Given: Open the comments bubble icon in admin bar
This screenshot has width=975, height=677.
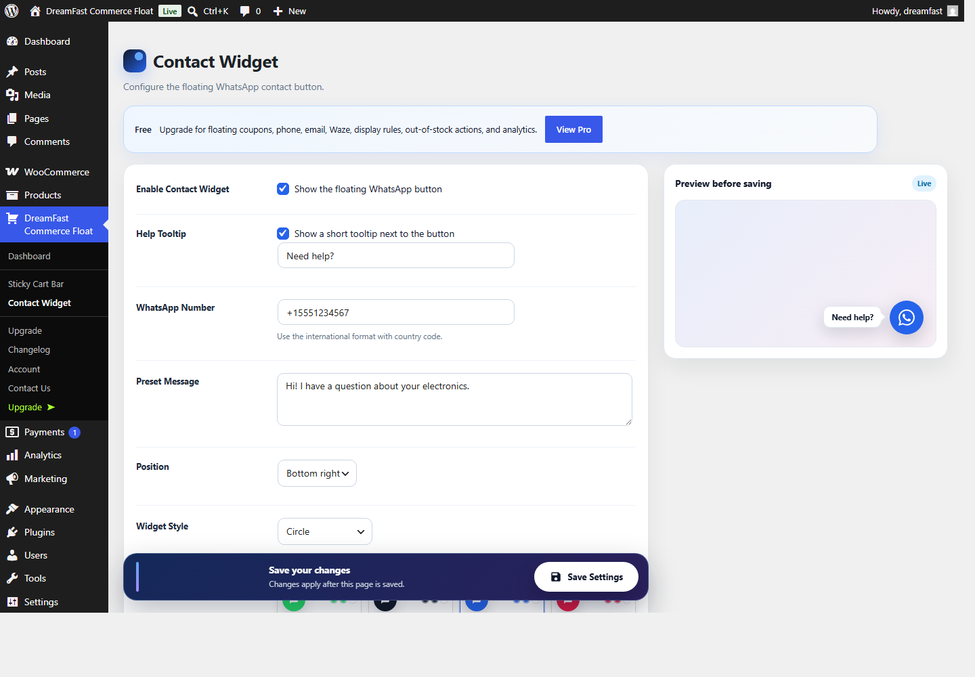Looking at the screenshot, I should click(245, 11).
